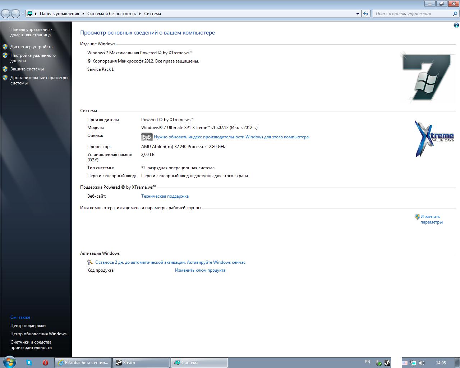Image resolution: width=460 pixels, height=368 pixels.
Task: Expand arrow before Панель управления breadcrumb
Action: 36,14
